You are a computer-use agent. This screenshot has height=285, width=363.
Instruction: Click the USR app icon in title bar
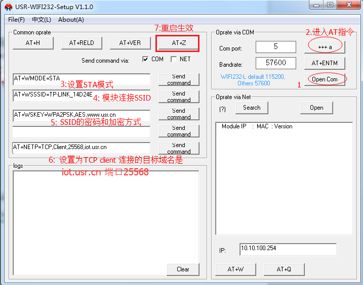coord(8,7)
